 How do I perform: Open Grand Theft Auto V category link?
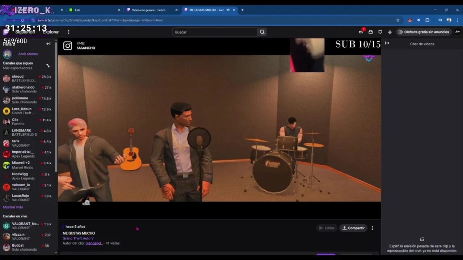(78, 238)
